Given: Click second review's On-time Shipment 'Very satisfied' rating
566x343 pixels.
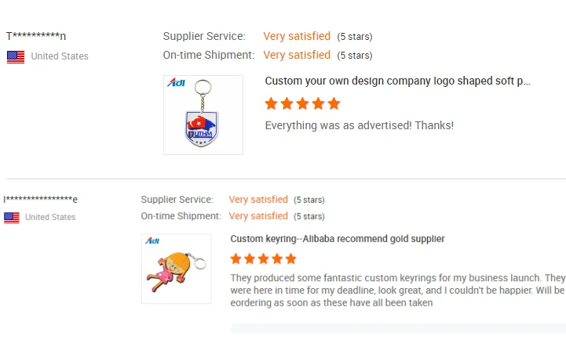Looking at the screenshot, I should tap(258, 216).
